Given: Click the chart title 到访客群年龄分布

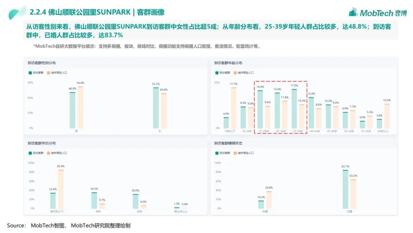Looking at the screenshot, I should click(228, 63).
